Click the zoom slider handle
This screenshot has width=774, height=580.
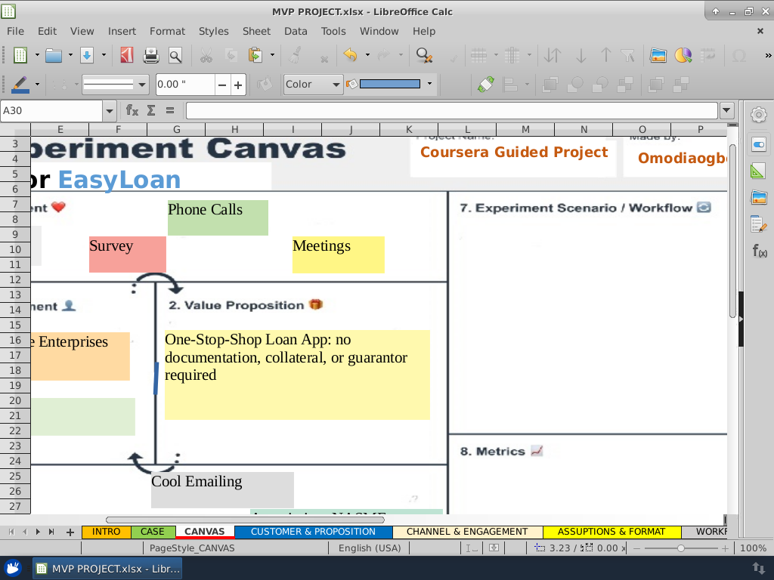click(x=681, y=548)
